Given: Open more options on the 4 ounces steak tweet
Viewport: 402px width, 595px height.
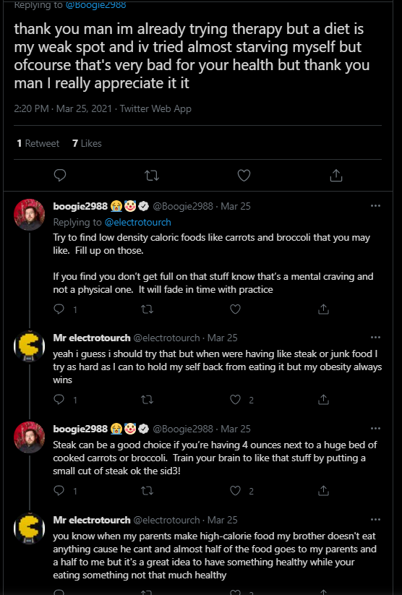Looking at the screenshot, I should click(375, 429).
